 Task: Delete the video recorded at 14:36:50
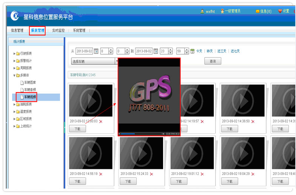coord(253,122)
